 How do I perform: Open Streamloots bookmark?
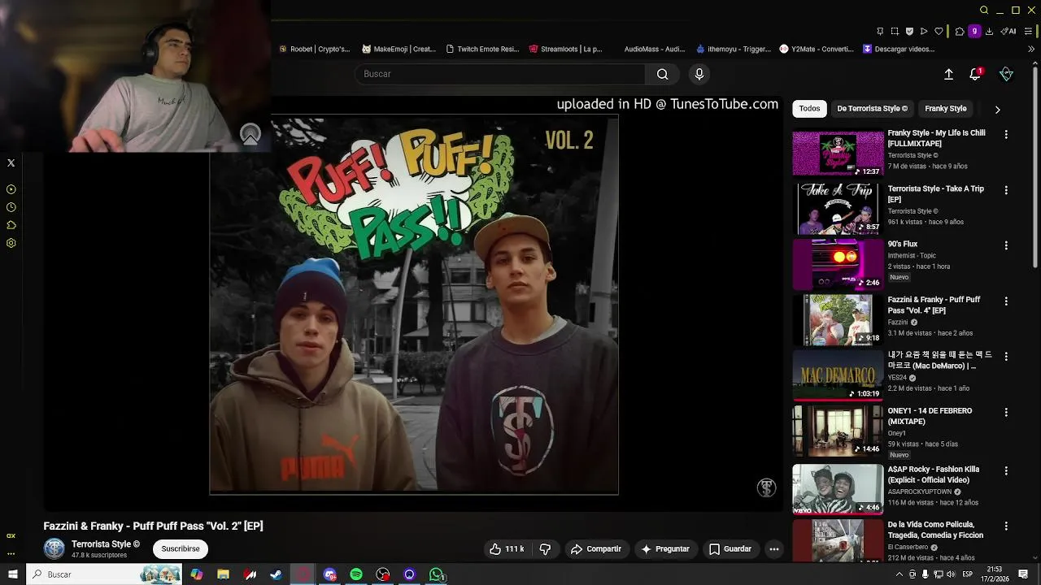566,49
